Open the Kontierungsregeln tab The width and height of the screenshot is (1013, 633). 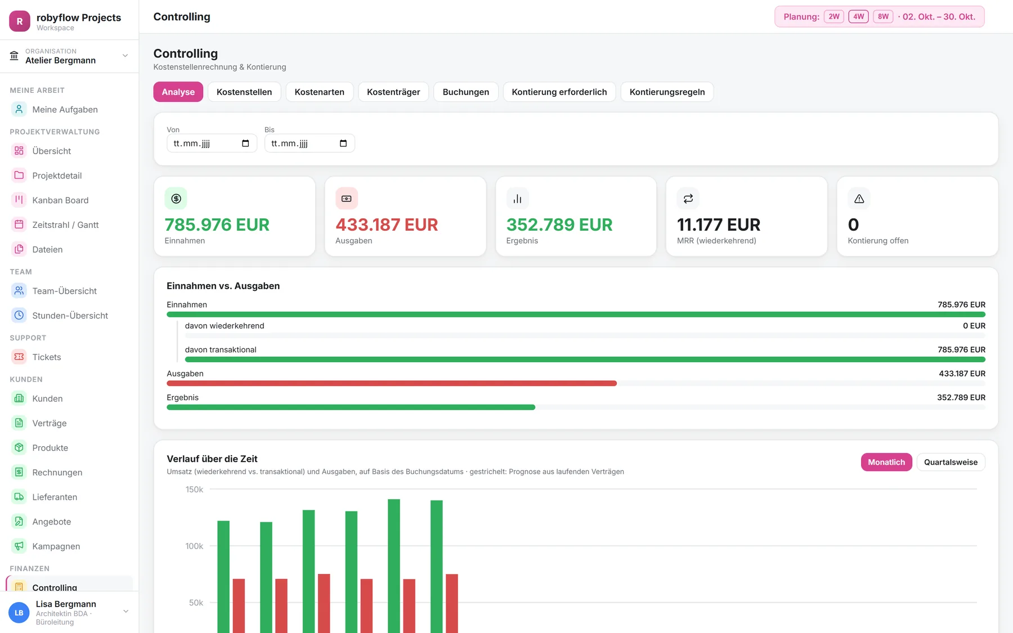pos(667,92)
